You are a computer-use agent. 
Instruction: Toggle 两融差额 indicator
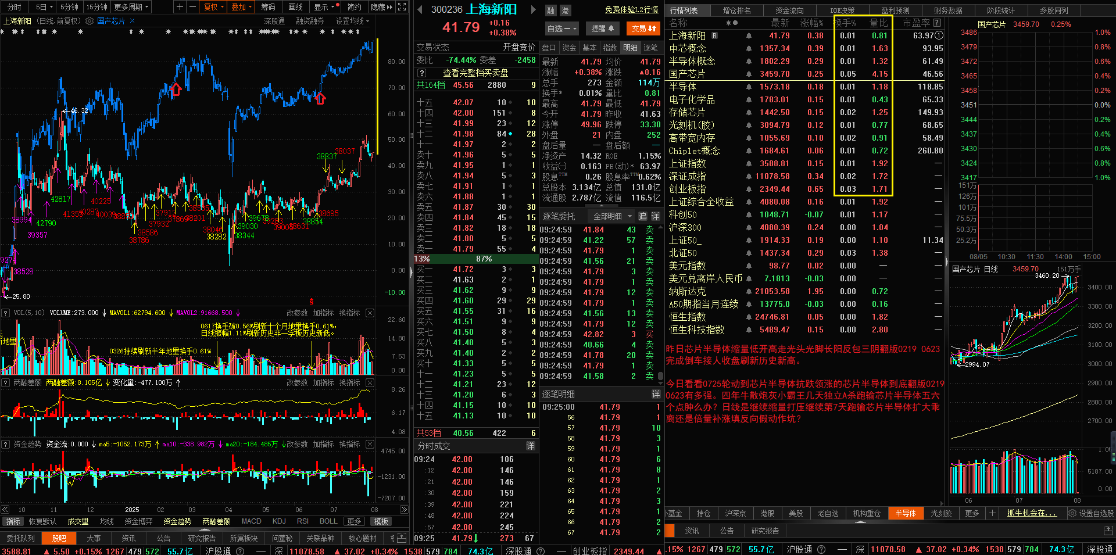click(x=216, y=521)
